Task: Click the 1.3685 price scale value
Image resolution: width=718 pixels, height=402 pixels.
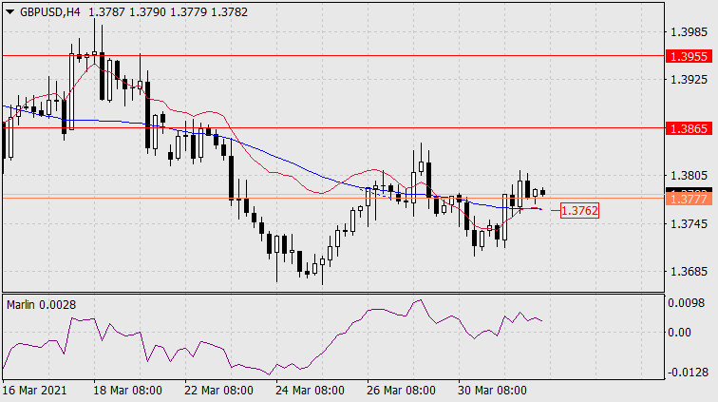Action: [x=689, y=272]
